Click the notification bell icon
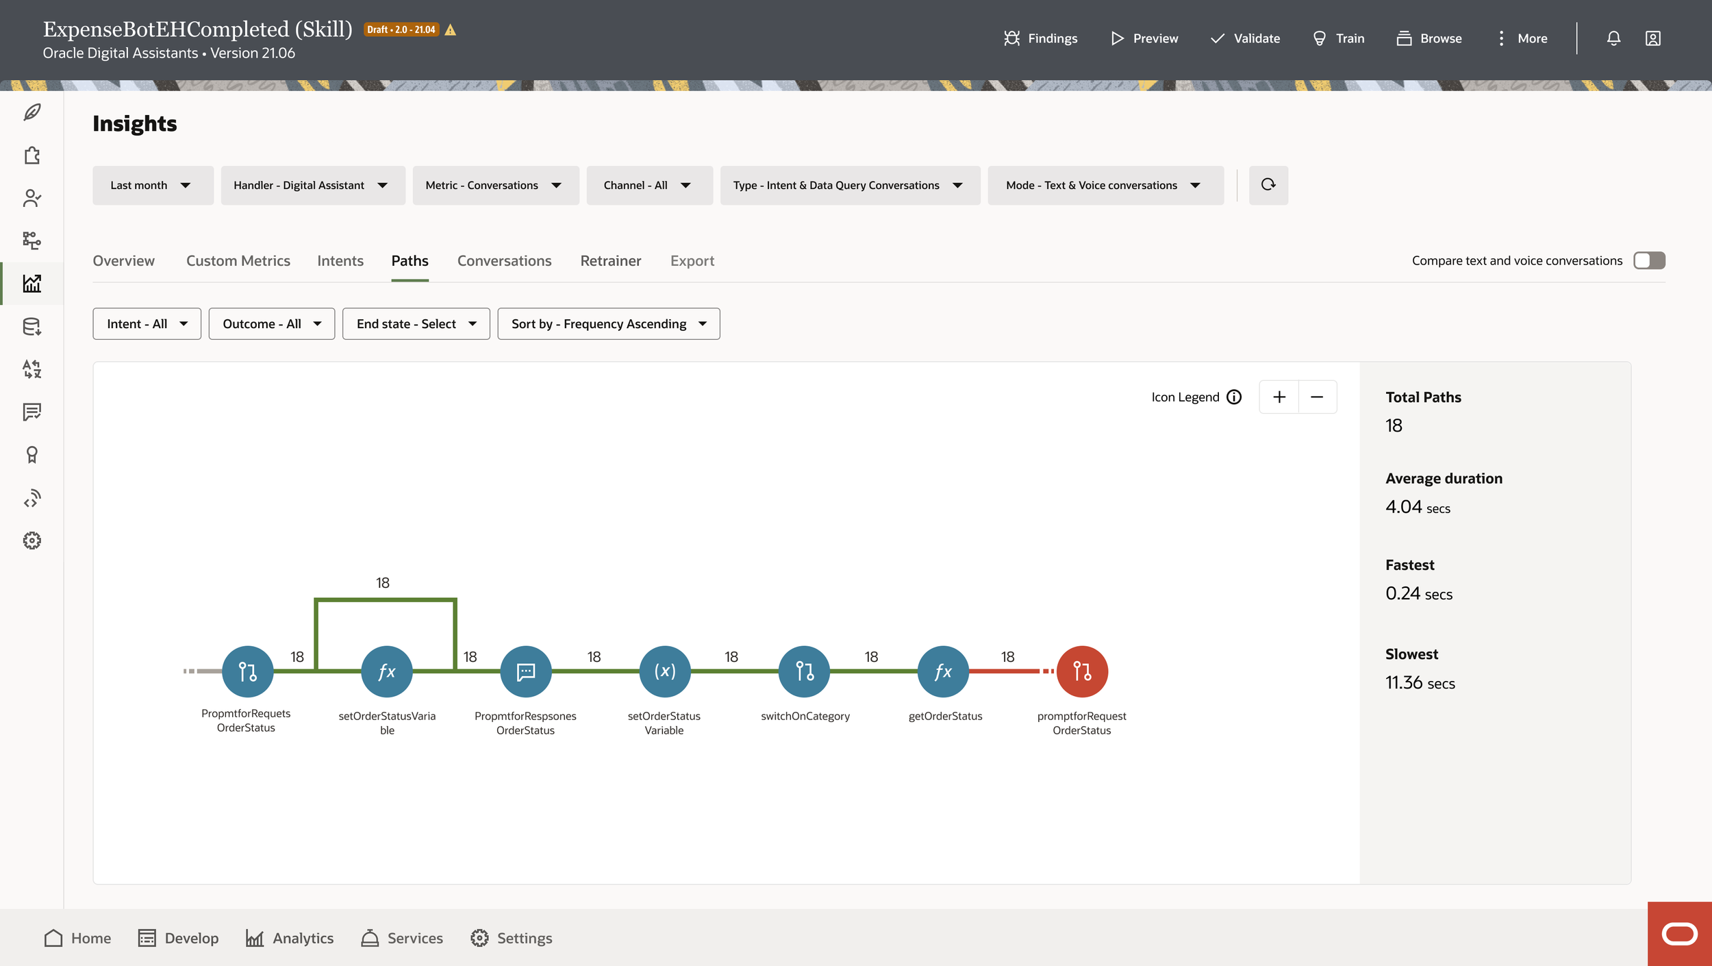 tap(1613, 38)
